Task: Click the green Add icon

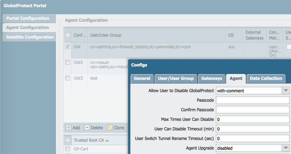Action: 68,128
